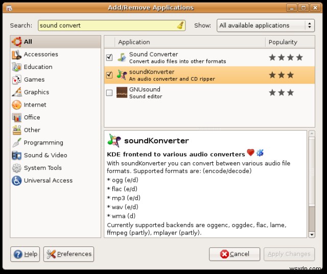The height and width of the screenshot is (274, 327).
Task: Open the Other category icon
Action: point(17,130)
